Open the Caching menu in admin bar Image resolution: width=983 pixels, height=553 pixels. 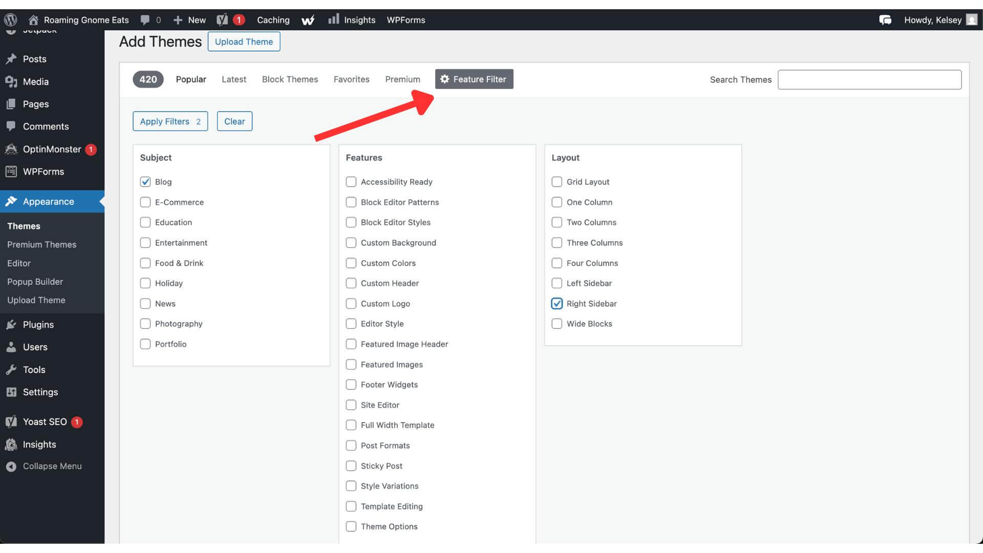tap(273, 19)
